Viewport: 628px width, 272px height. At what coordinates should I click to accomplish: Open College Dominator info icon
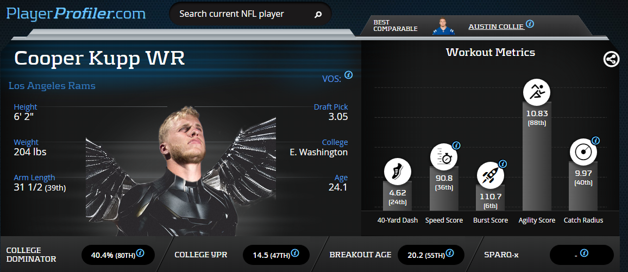pyautogui.click(x=140, y=253)
